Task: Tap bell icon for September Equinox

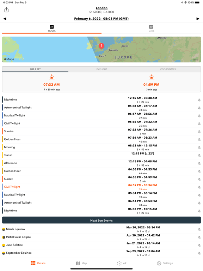Action: click(199, 253)
